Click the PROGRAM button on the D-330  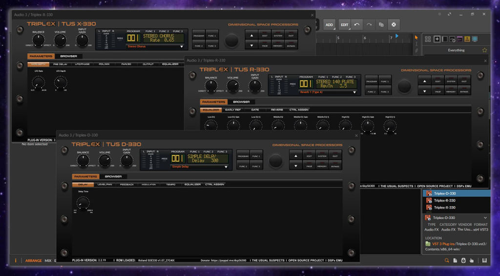click(x=243, y=156)
